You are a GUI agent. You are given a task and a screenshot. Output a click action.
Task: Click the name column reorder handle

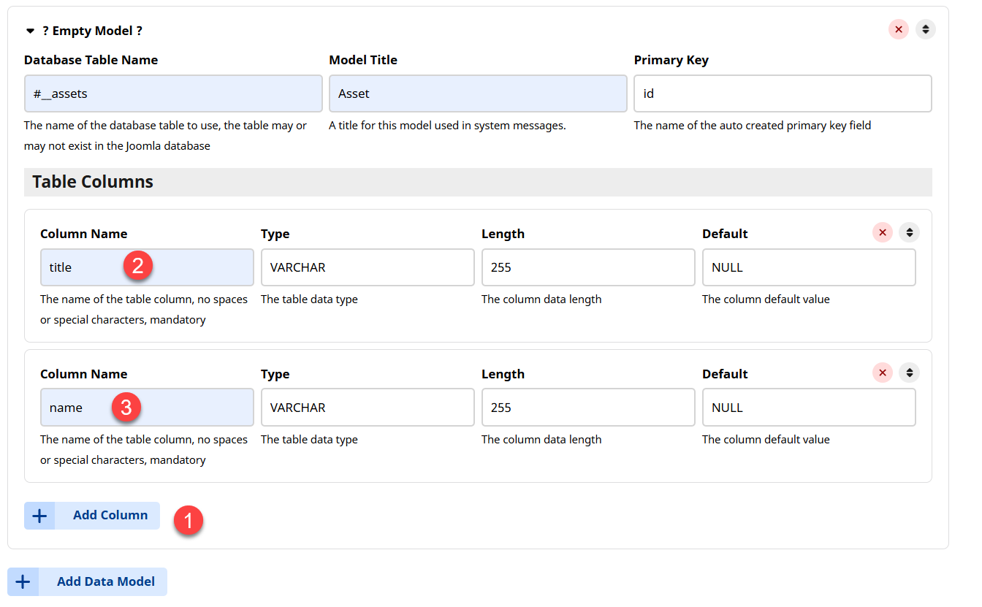[910, 373]
